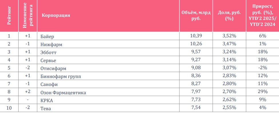This screenshot has width=279, height=113.
Task: Click the 10,39 volume value
Action: click(196, 36)
